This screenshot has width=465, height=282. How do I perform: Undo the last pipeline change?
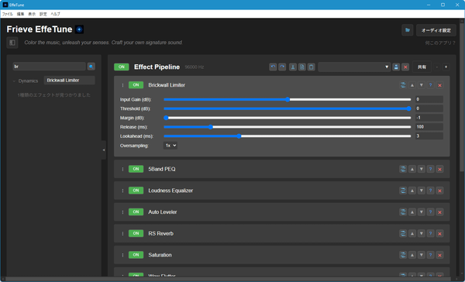pos(273,67)
